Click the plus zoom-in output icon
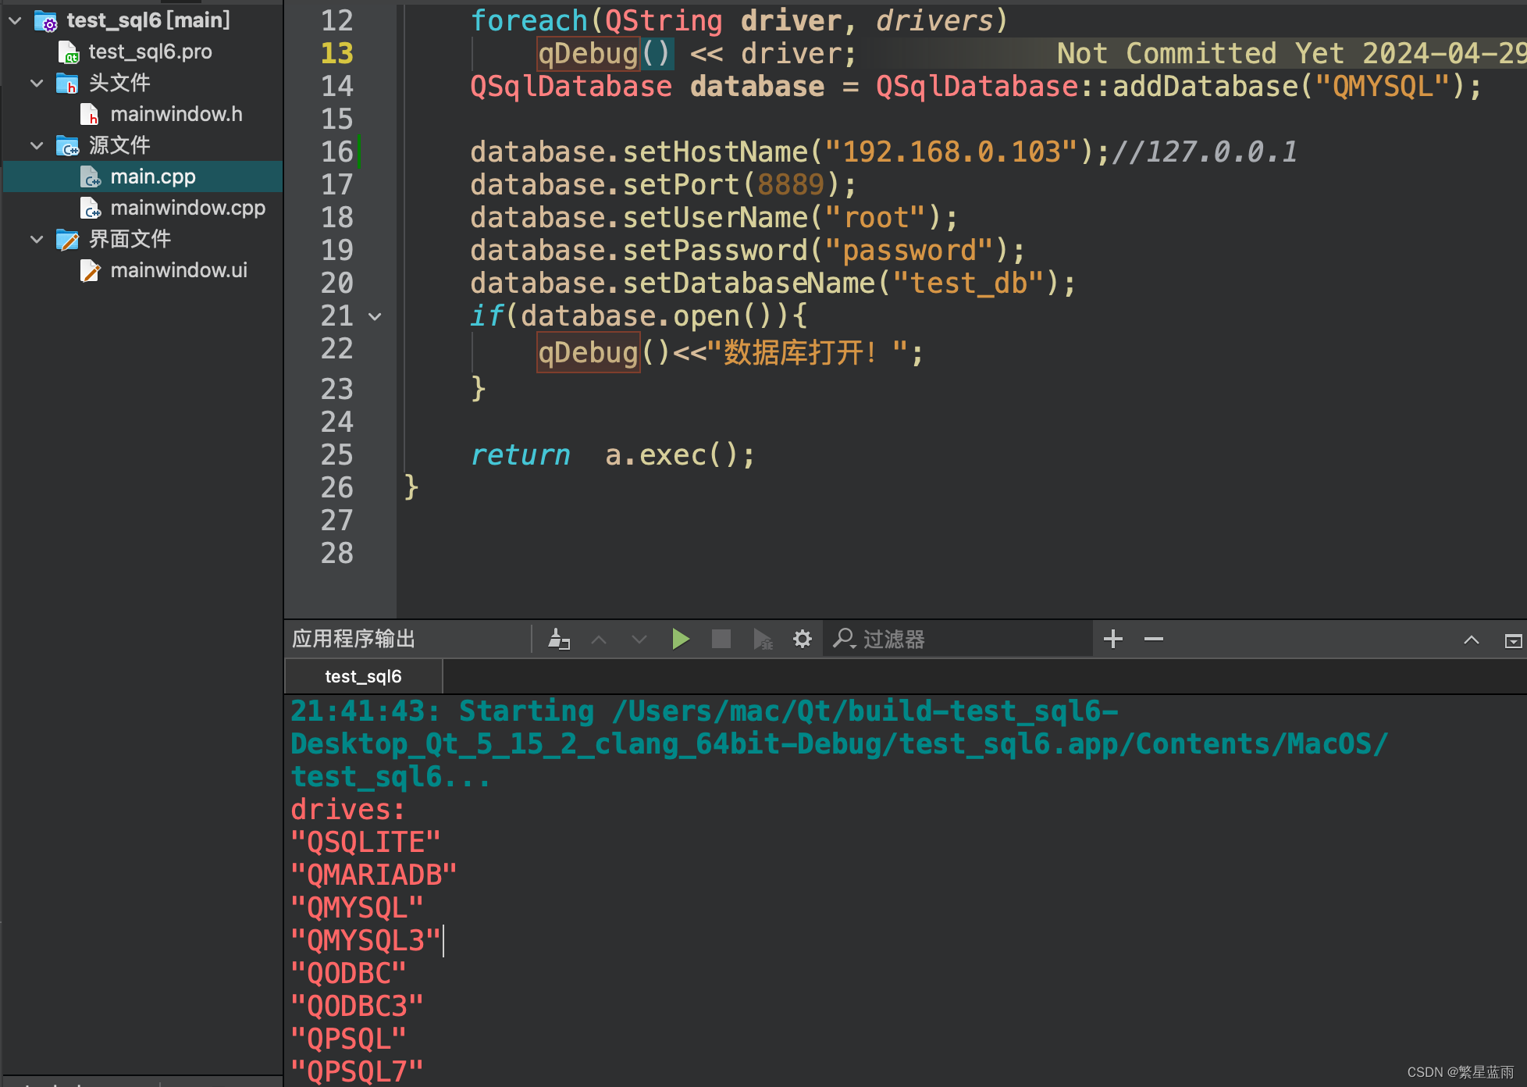1527x1087 pixels. click(1113, 640)
